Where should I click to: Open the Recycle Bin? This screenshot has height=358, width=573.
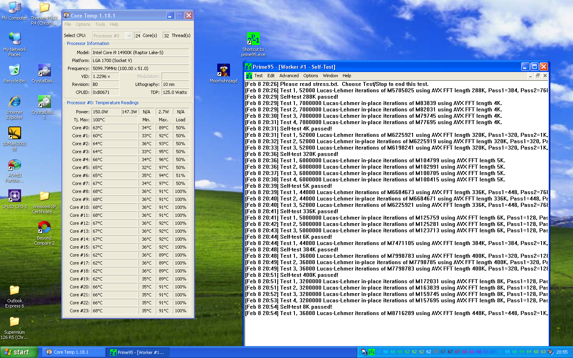[15, 71]
